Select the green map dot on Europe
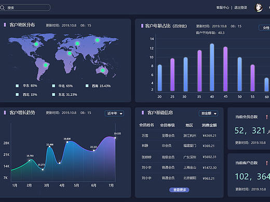 [x=77, y=44]
